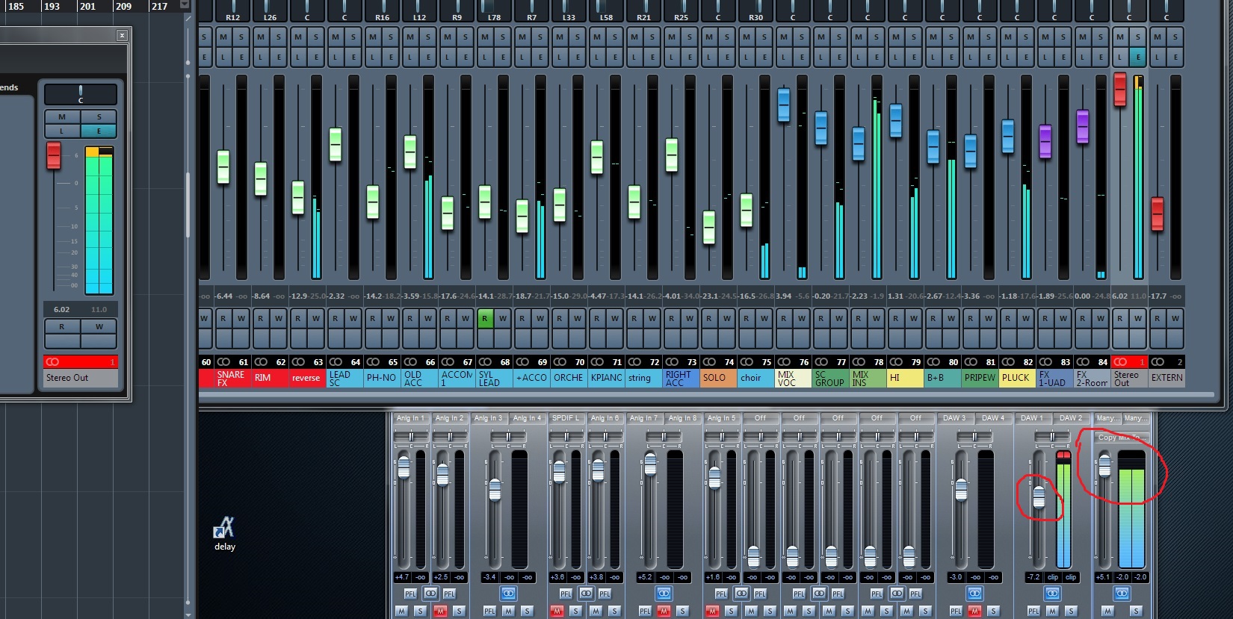Click the purple FX 2-Room fader handle
Screen dimensions: 1233x619
coord(1083,126)
